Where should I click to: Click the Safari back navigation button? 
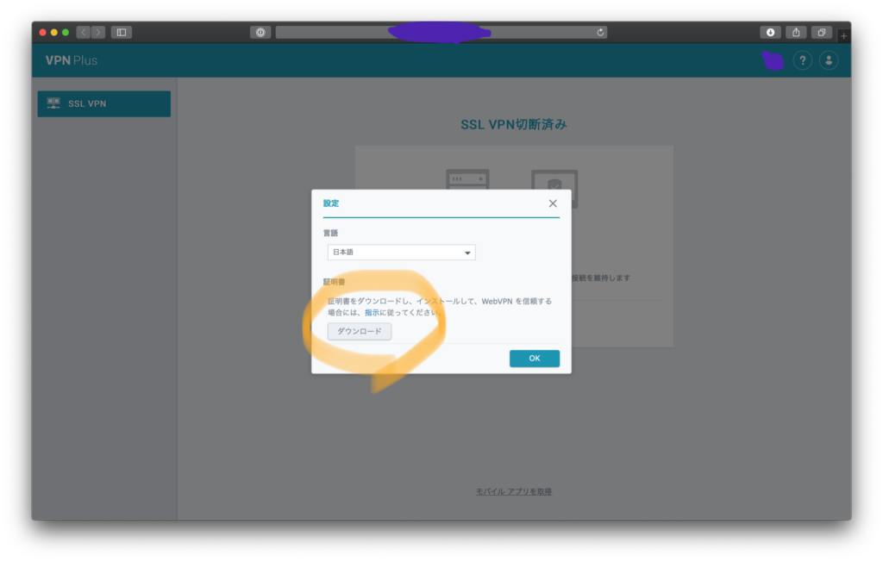click(x=84, y=32)
